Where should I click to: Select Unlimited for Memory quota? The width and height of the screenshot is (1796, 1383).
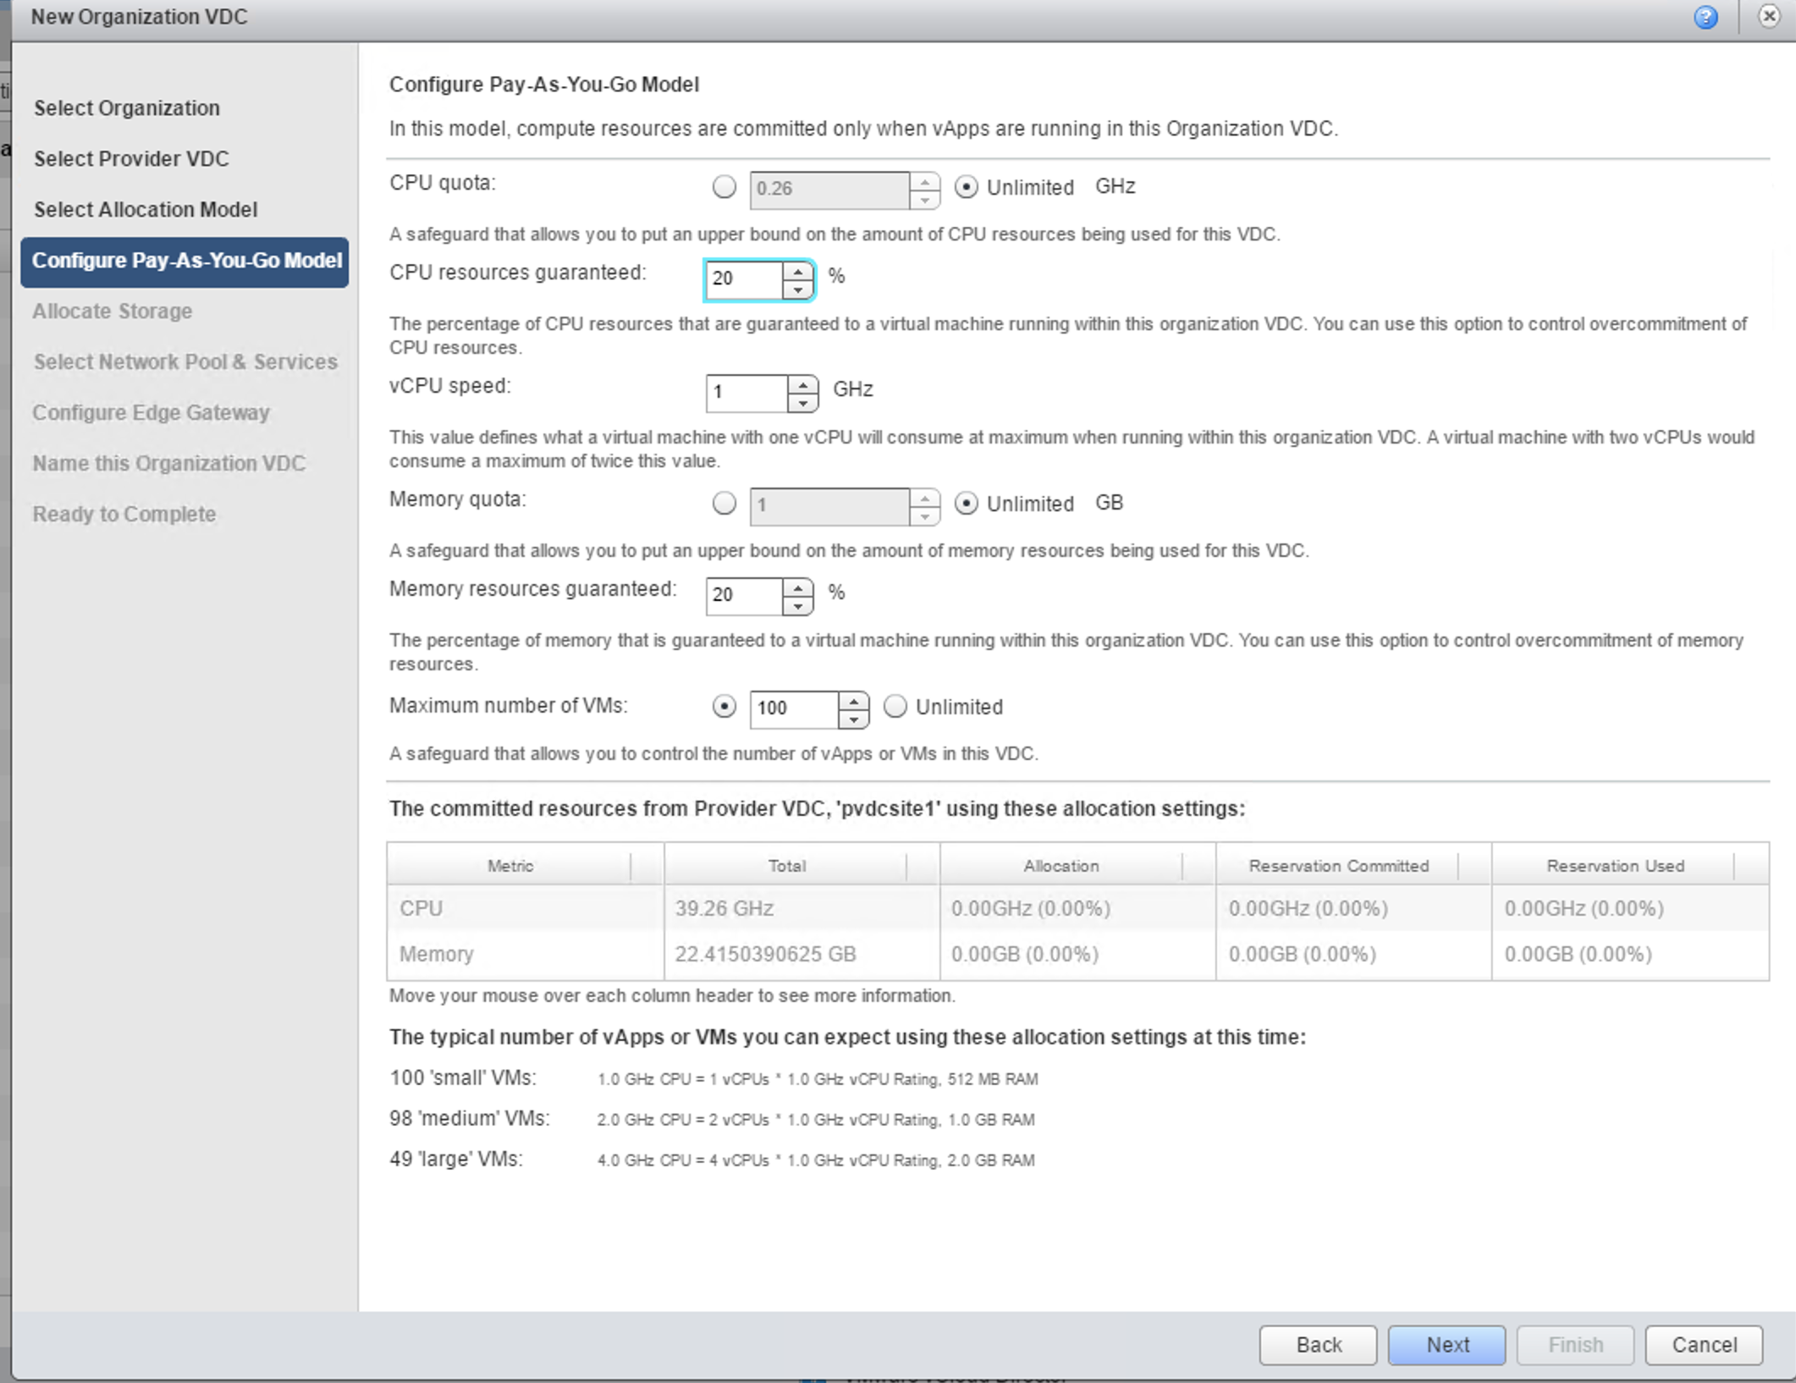click(x=966, y=504)
